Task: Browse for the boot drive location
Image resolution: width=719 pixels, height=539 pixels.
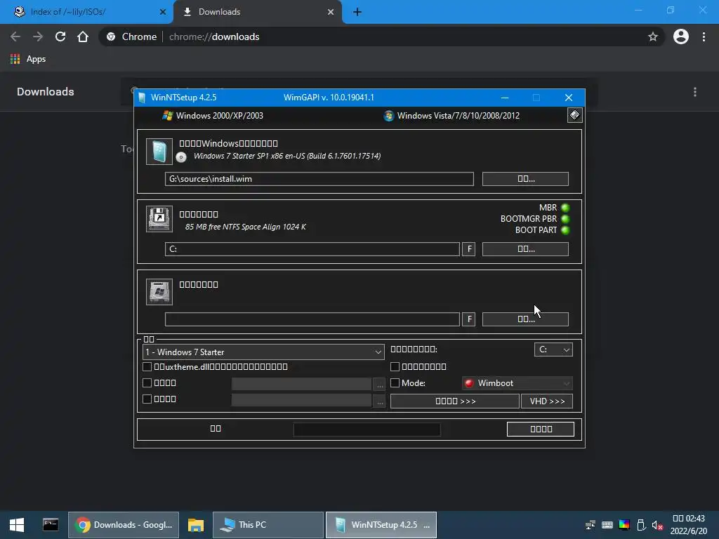Action: (525, 249)
